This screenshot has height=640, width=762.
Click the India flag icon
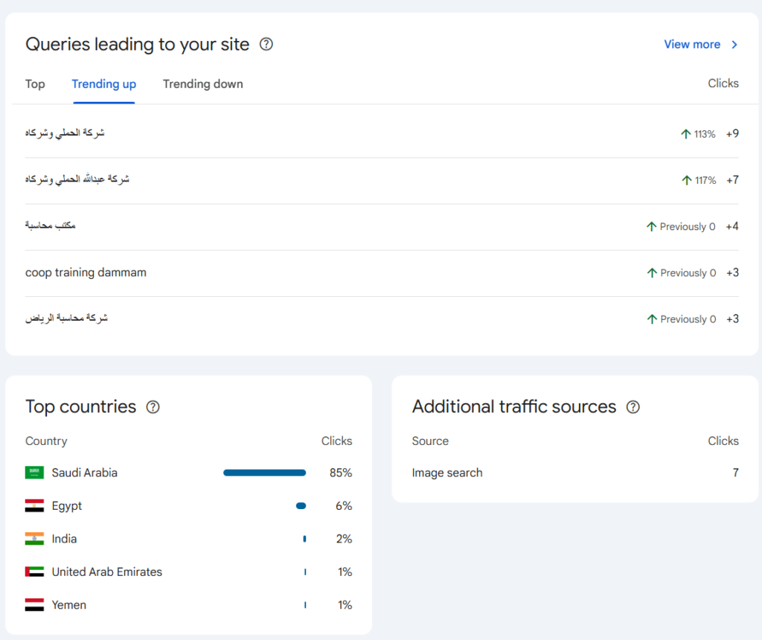coord(34,539)
